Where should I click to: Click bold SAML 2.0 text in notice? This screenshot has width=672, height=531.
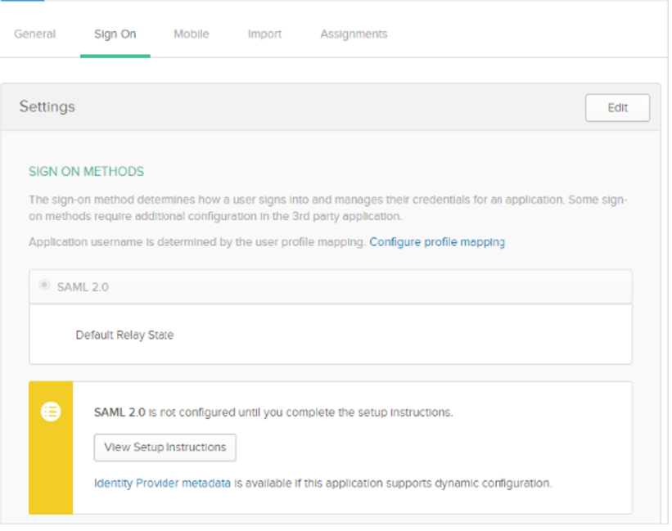coord(120,412)
